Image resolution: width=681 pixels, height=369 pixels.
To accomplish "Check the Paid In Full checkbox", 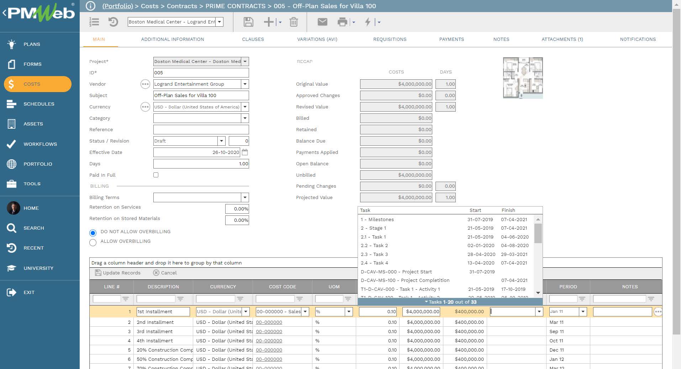I will click(x=156, y=175).
